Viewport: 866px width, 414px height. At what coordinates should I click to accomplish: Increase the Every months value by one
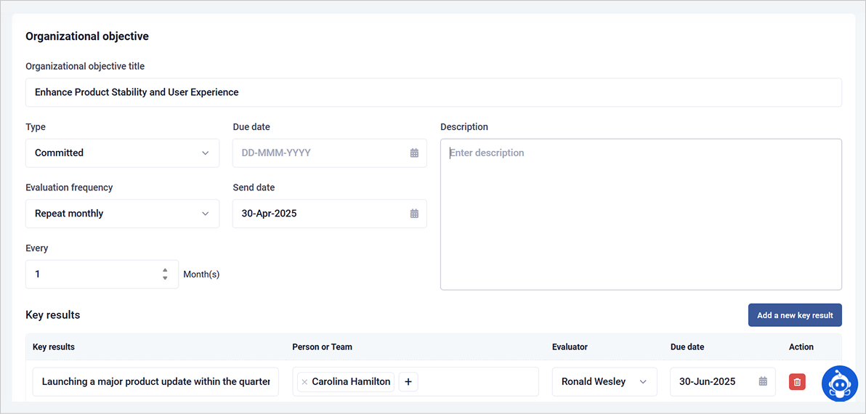coord(166,270)
